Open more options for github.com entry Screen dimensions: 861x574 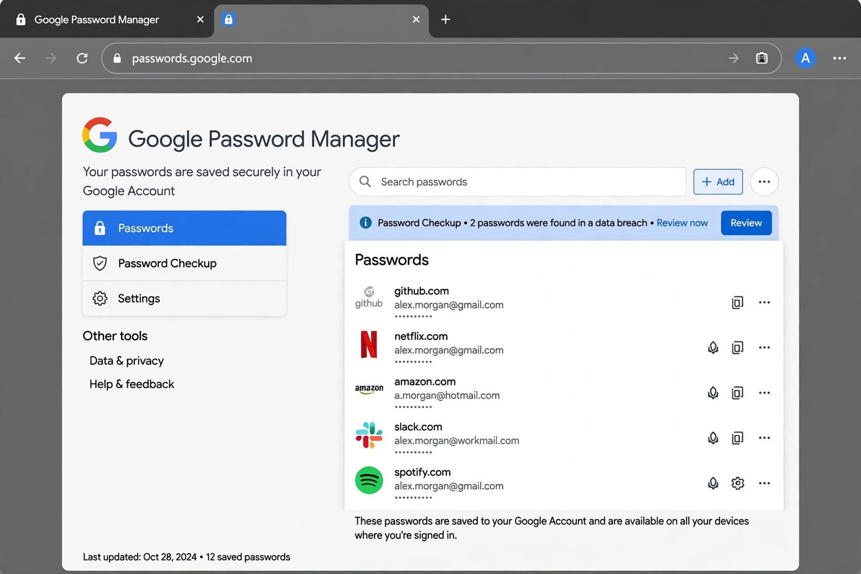(764, 302)
